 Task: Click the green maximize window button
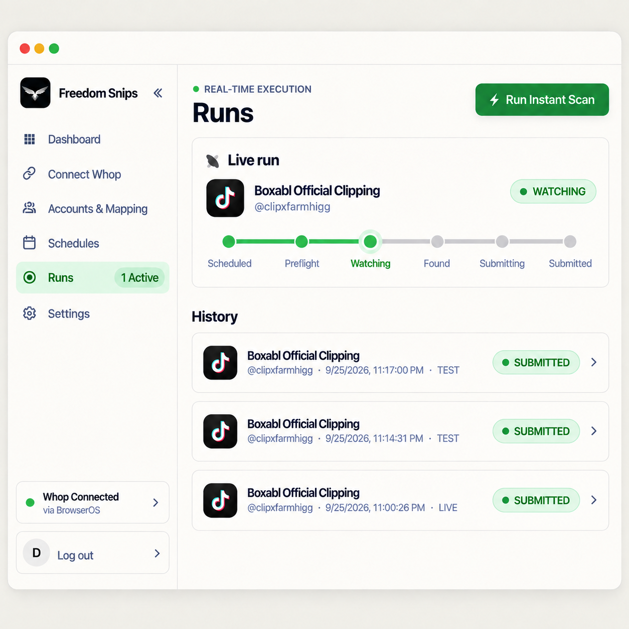click(x=54, y=48)
